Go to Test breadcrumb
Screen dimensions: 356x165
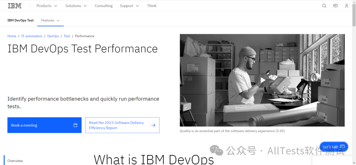tap(67, 36)
